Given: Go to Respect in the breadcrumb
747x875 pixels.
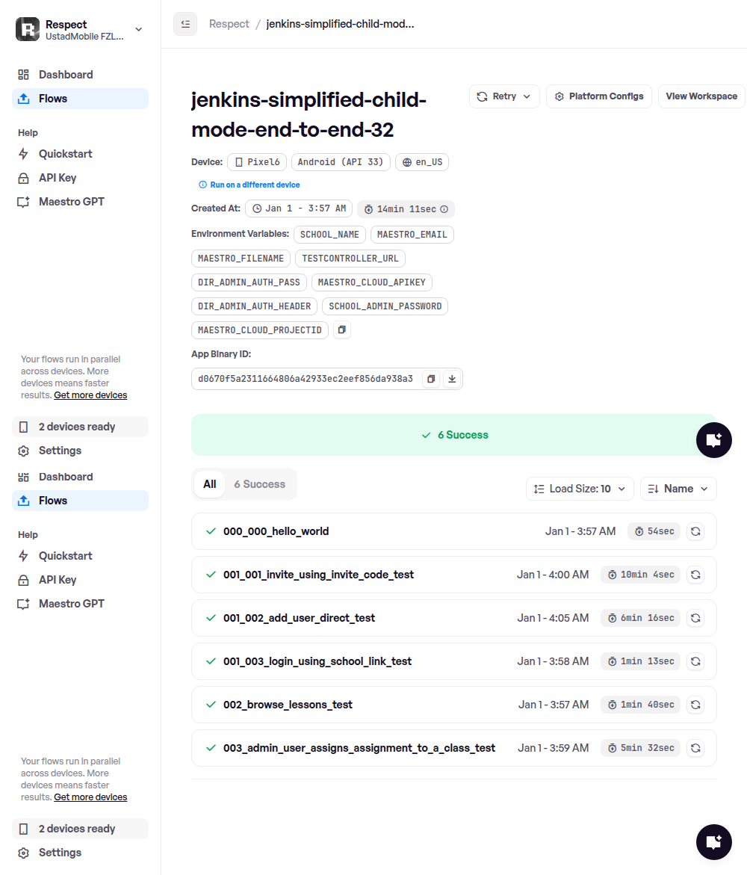Looking at the screenshot, I should tap(229, 24).
